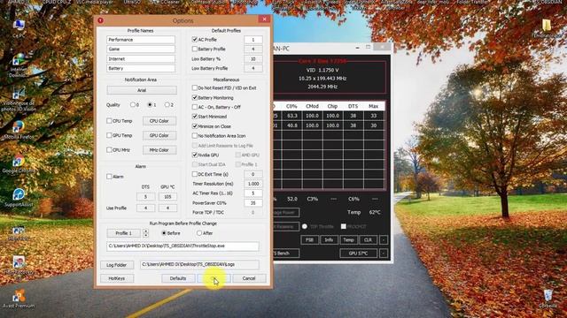567x318 pixels.
Task: Open Internet Download Manager desktop shortcut
Action: coord(18,64)
